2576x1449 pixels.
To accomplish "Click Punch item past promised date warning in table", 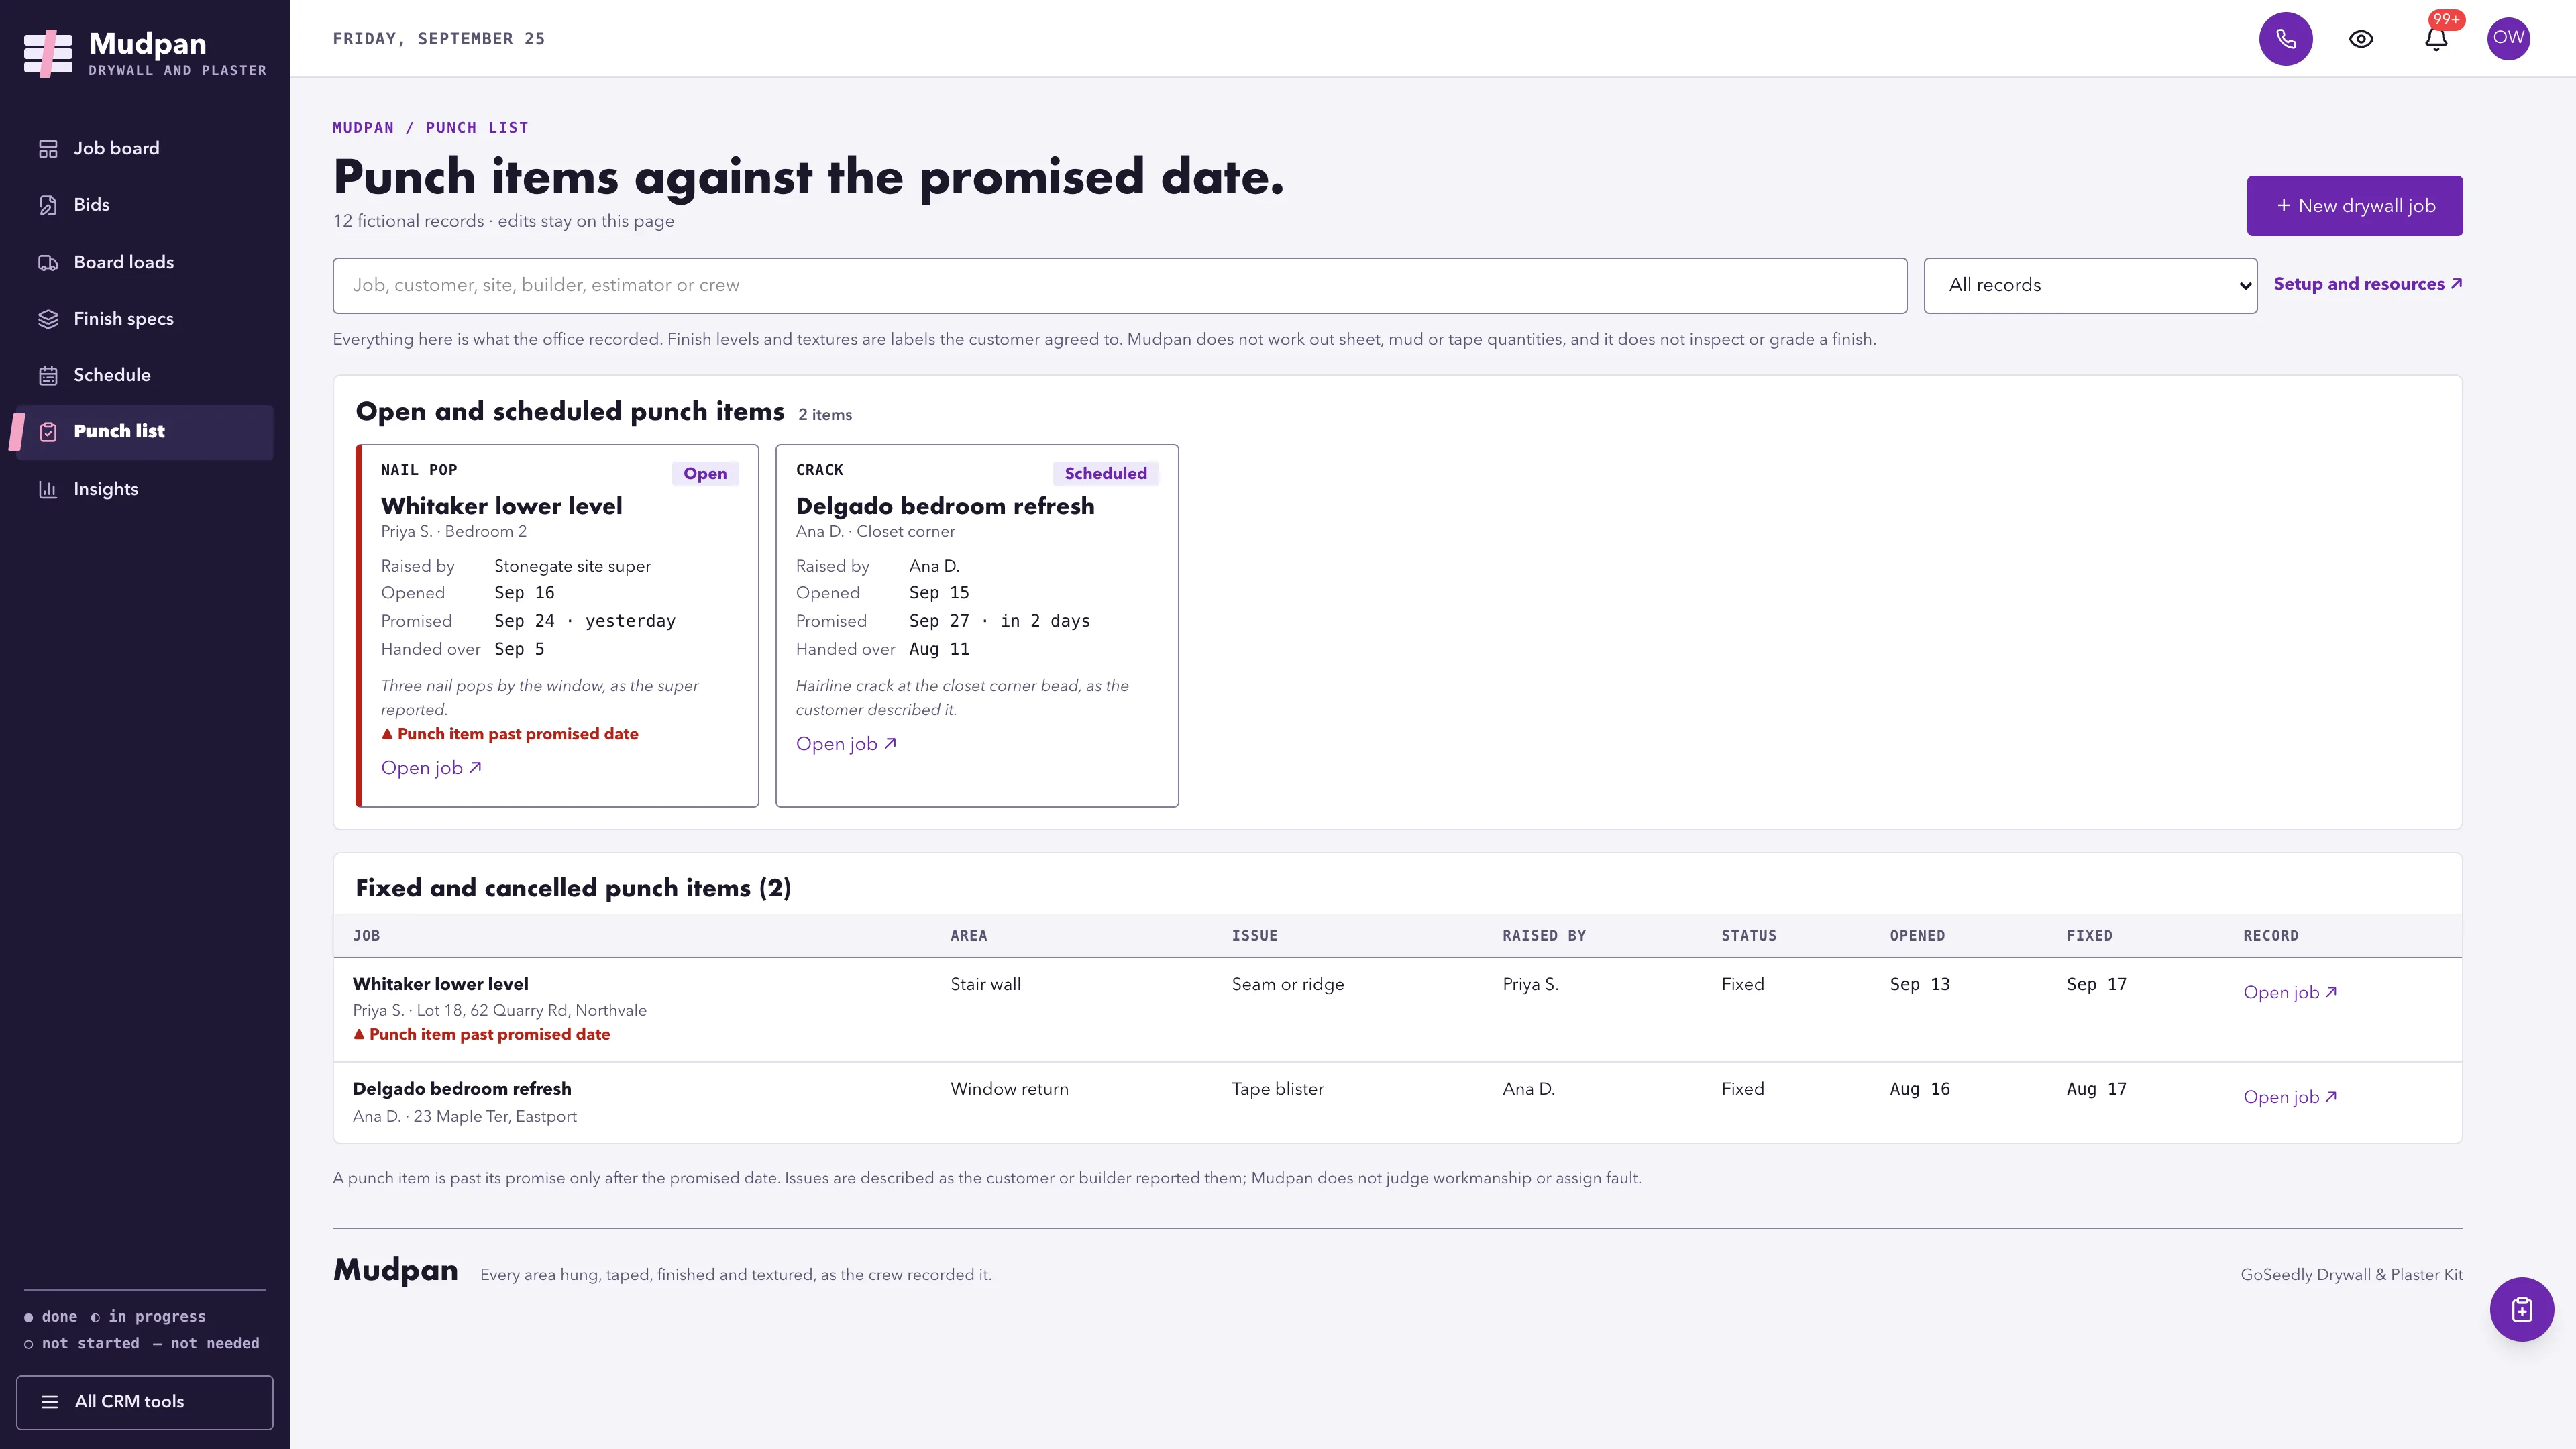I will click(481, 1034).
